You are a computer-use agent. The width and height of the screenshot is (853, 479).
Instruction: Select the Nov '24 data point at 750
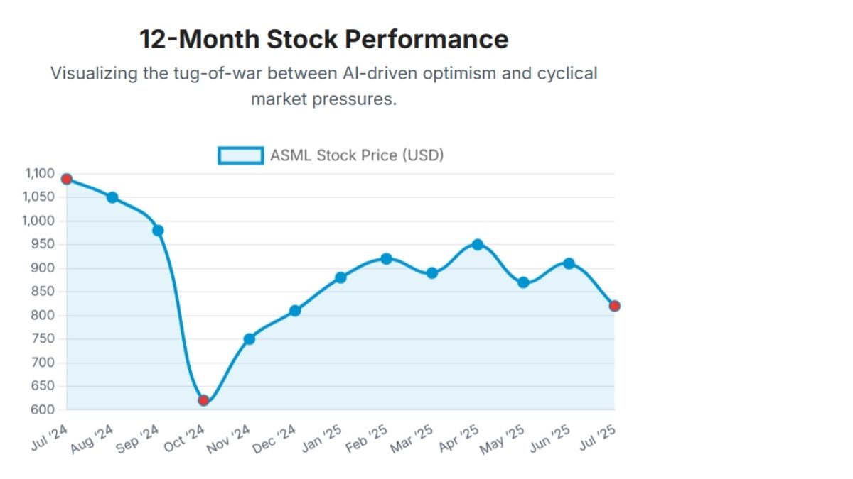tap(250, 339)
